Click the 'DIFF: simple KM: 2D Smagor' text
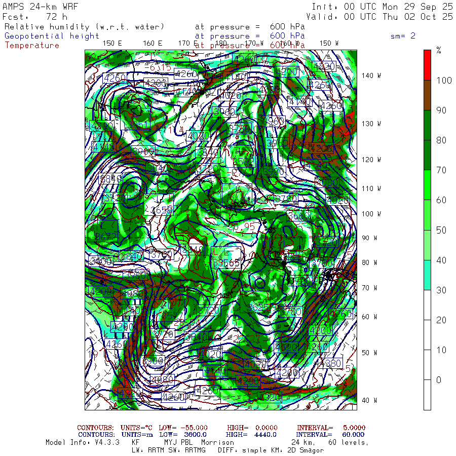Screen dimensions: 456x456 pos(271,450)
